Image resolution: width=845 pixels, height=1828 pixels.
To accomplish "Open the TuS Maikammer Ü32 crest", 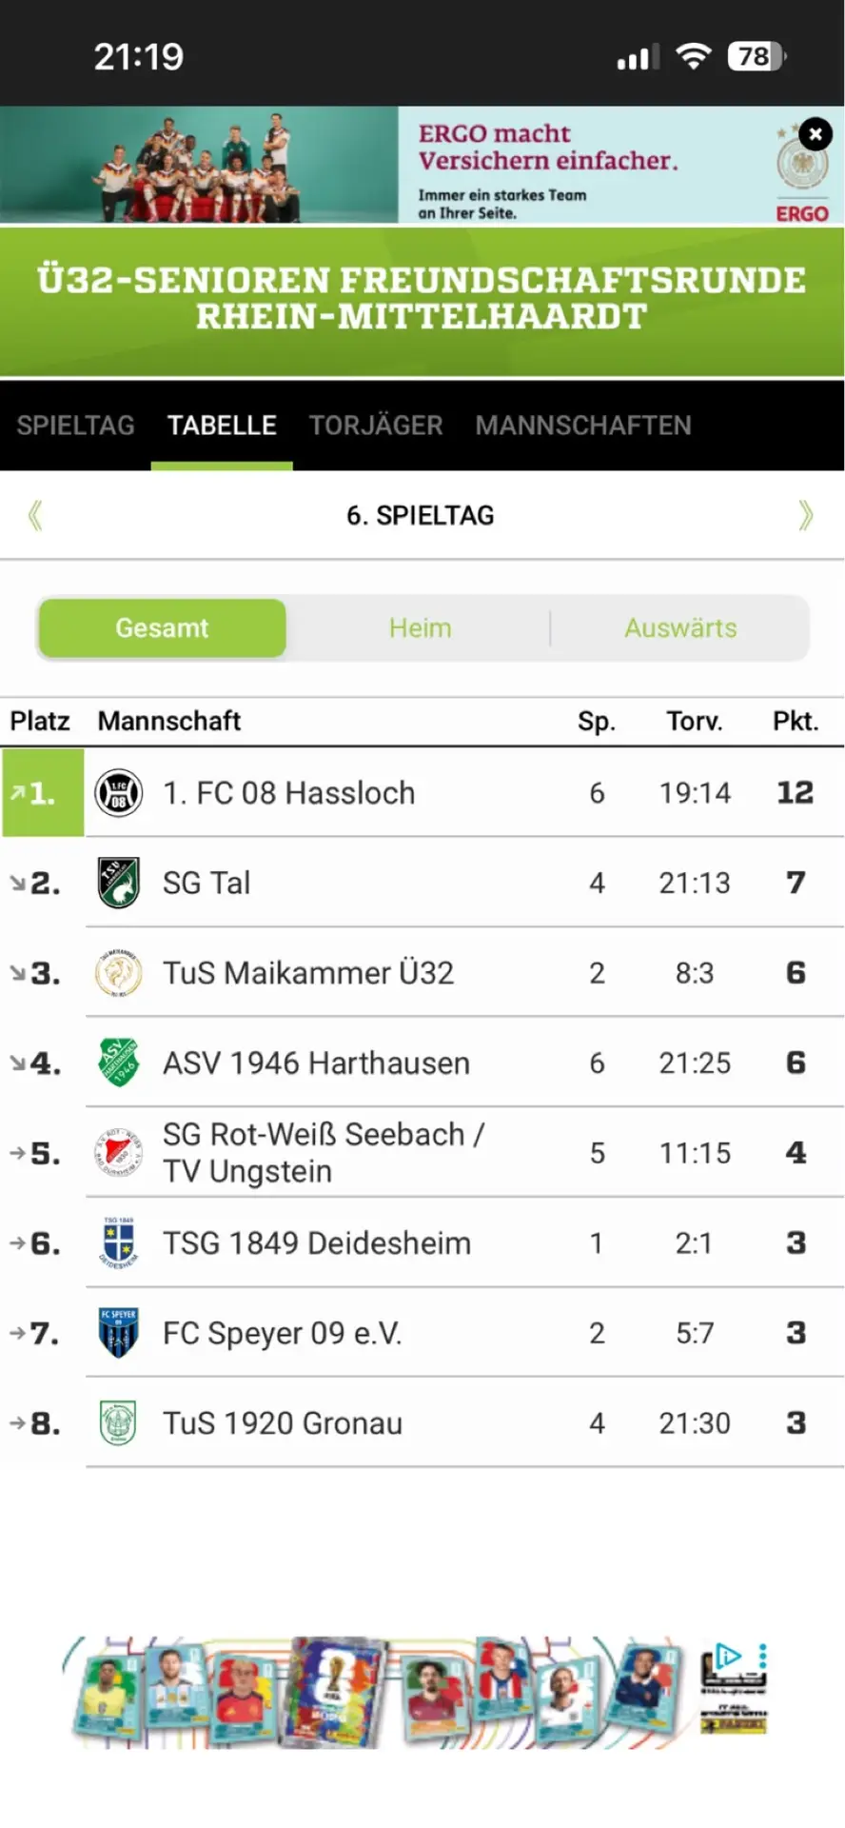I will [x=119, y=973].
